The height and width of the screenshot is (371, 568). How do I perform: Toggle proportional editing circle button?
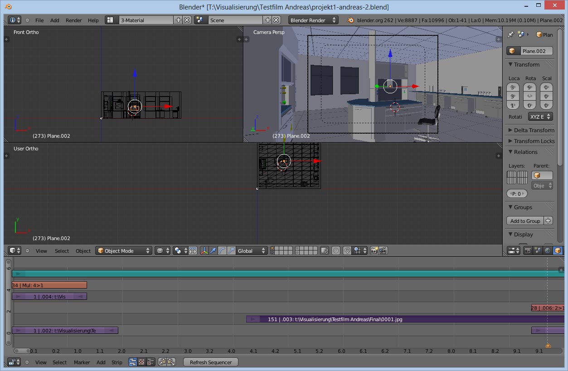point(335,251)
